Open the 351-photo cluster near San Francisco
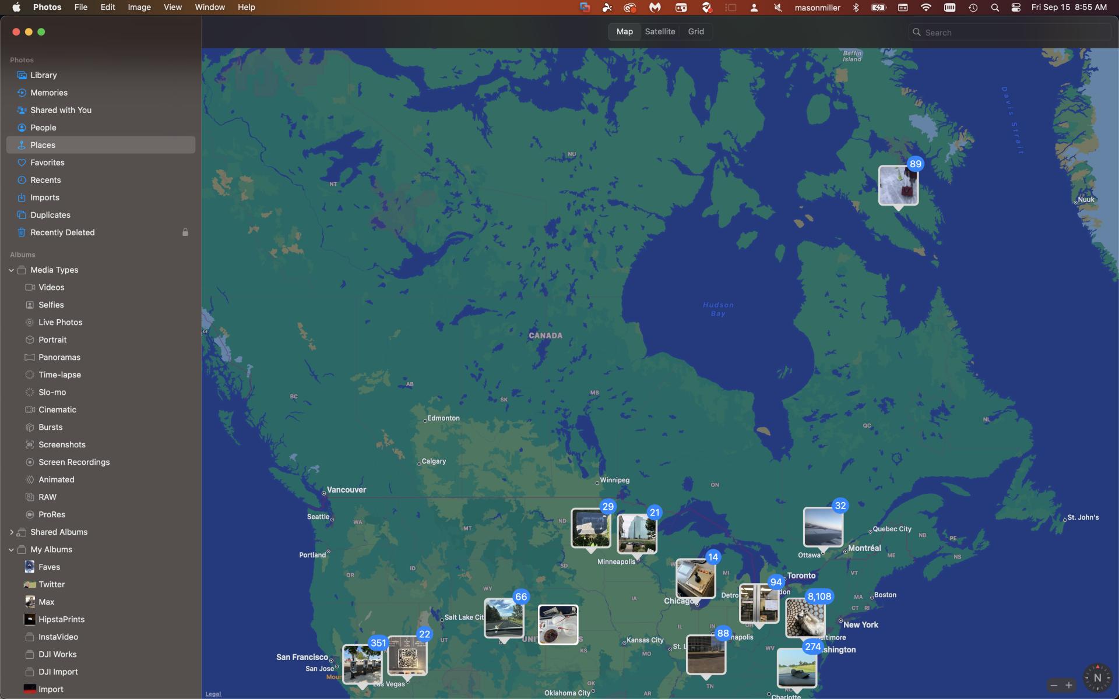The height and width of the screenshot is (699, 1119). 363,665
